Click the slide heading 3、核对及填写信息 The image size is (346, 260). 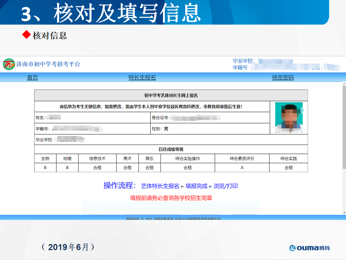pyautogui.click(x=111, y=13)
